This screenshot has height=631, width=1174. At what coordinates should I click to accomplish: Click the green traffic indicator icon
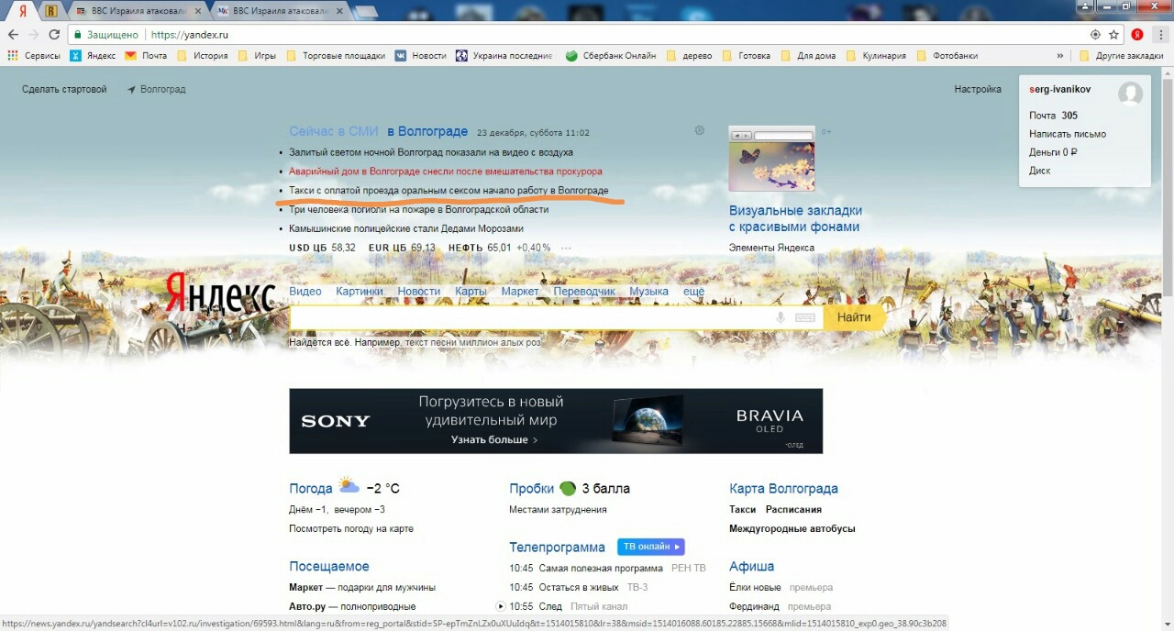568,489
